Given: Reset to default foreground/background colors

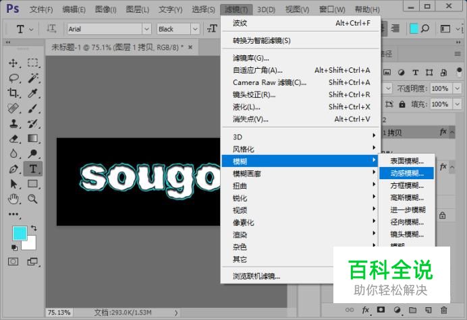Looking at the screenshot, I should (13, 247).
